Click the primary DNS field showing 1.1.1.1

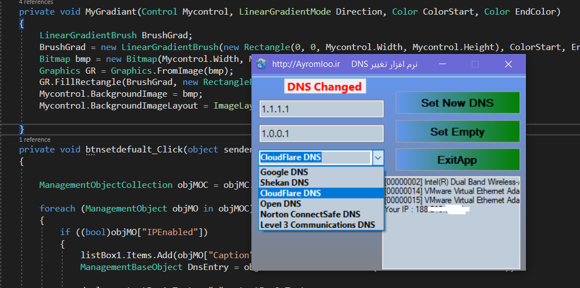[x=321, y=109]
